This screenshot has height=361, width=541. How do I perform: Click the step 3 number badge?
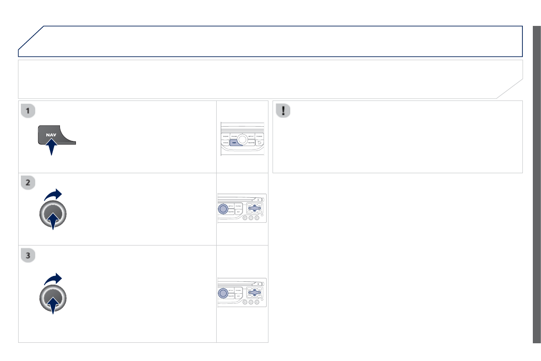tap(28, 256)
